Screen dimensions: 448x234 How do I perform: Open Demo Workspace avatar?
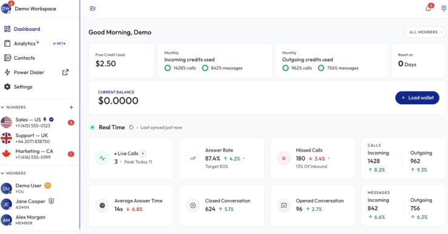click(6, 8)
